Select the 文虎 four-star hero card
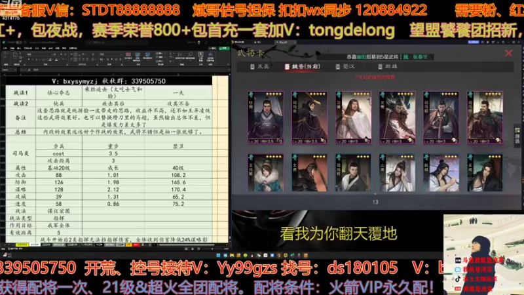 pos(309,172)
